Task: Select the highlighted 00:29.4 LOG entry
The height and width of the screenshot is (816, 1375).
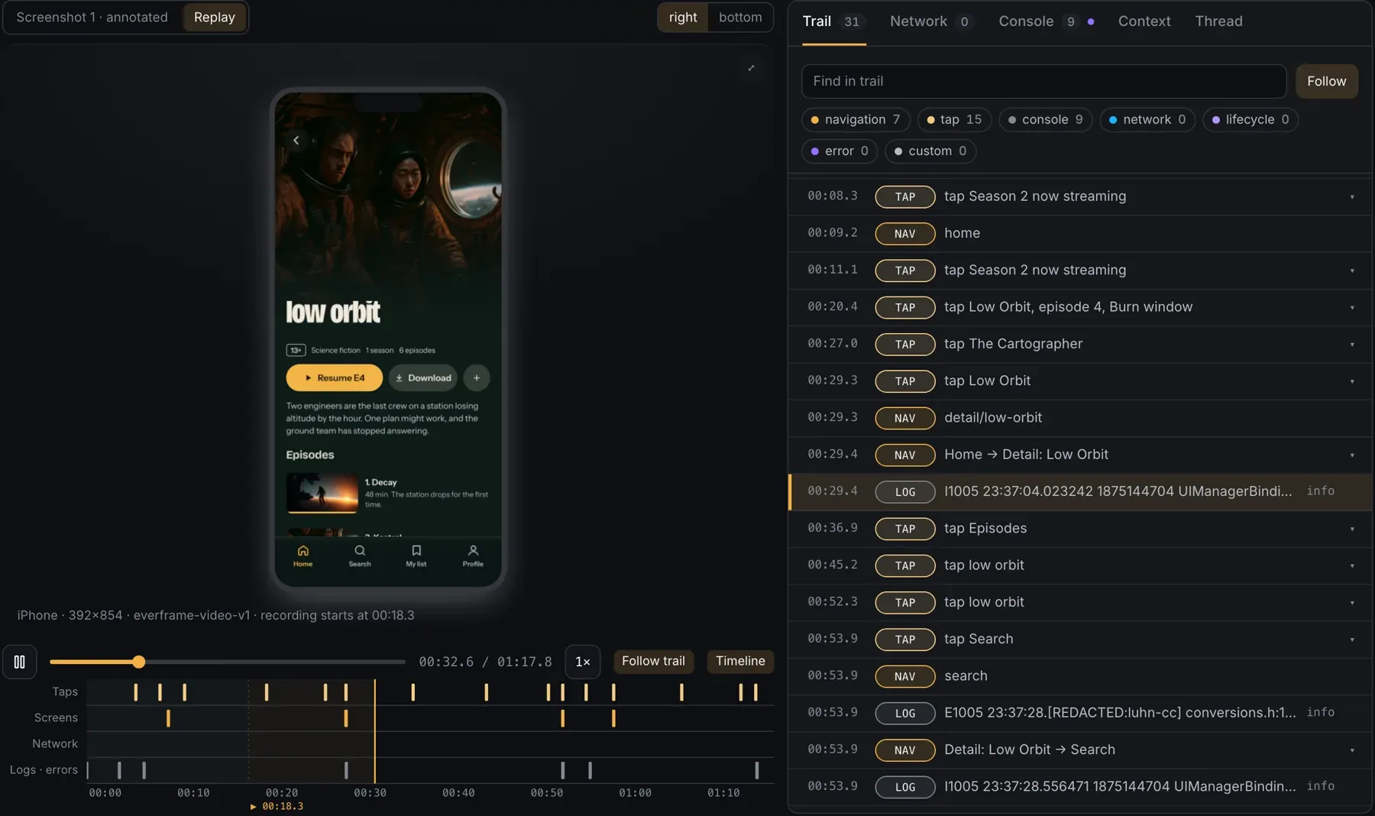Action: tap(1080, 491)
